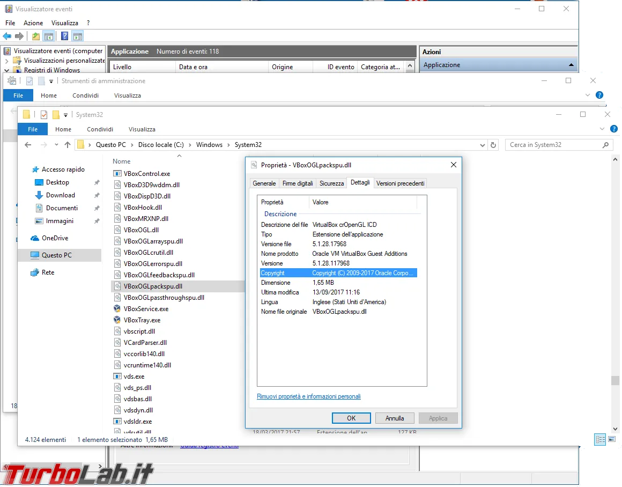622x487 pixels.
Task: Select the VBoxTray.exe file icon
Action: [x=118, y=320]
